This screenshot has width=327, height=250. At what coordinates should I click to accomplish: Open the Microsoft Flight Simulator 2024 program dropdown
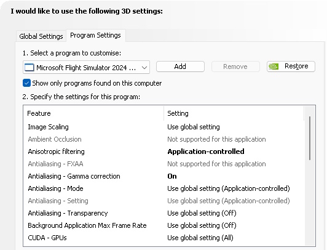(x=86, y=67)
